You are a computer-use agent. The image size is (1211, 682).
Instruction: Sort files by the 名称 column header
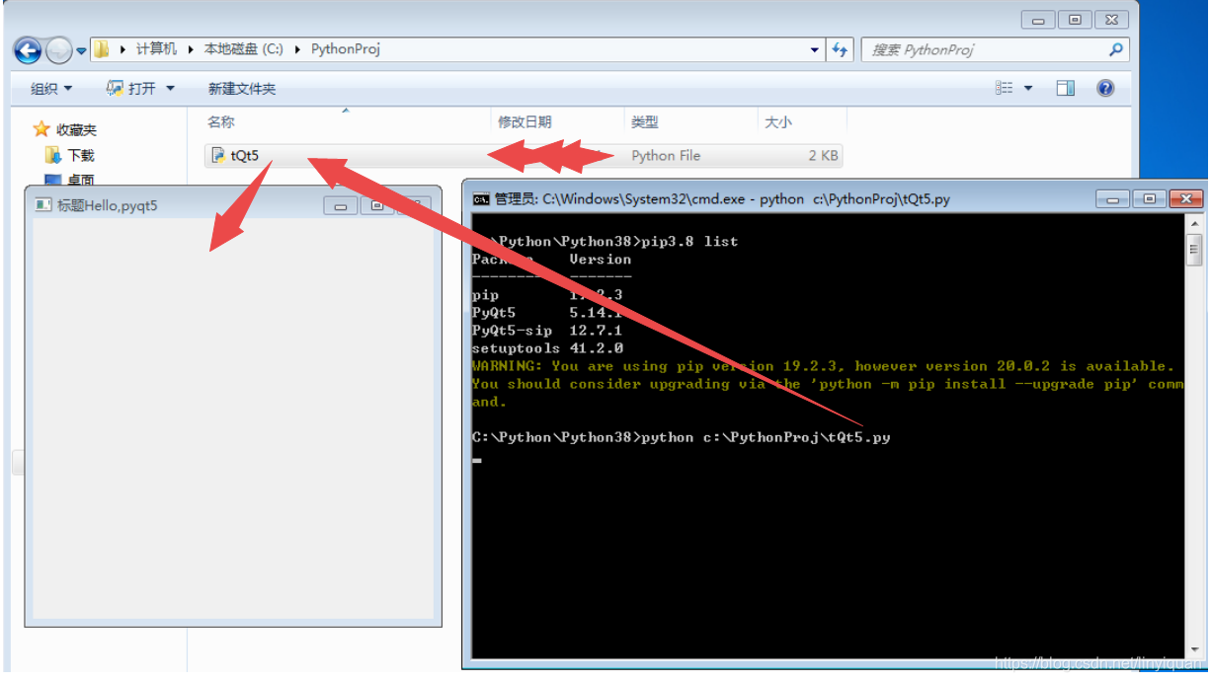tap(221, 121)
